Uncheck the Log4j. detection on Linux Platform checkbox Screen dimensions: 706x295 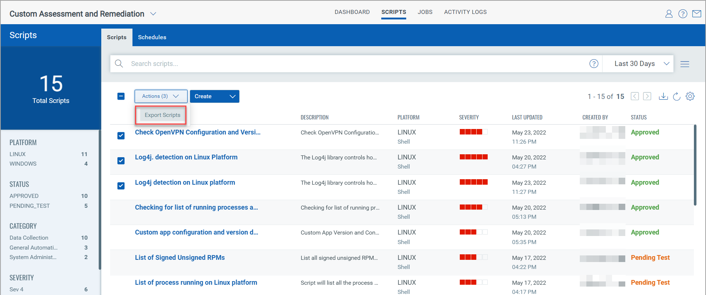121,161
